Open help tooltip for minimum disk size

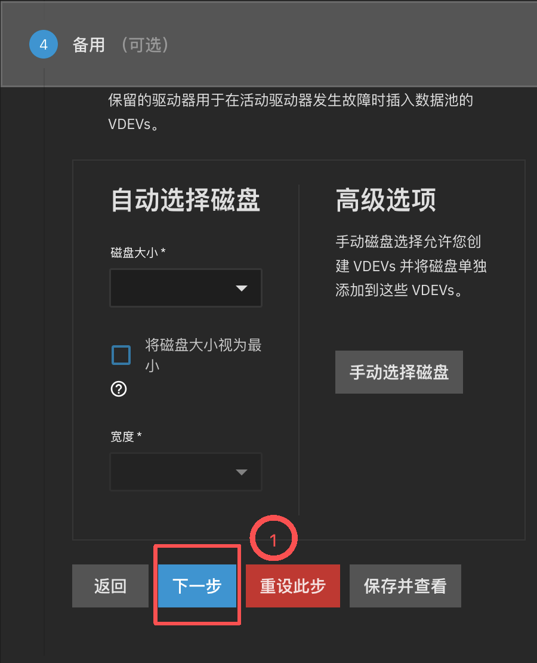119,389
